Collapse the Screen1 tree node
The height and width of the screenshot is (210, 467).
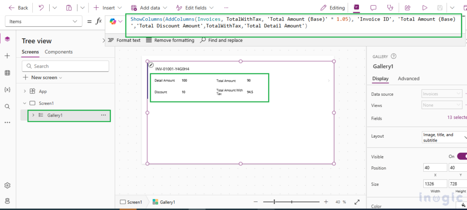coord(25,103)
